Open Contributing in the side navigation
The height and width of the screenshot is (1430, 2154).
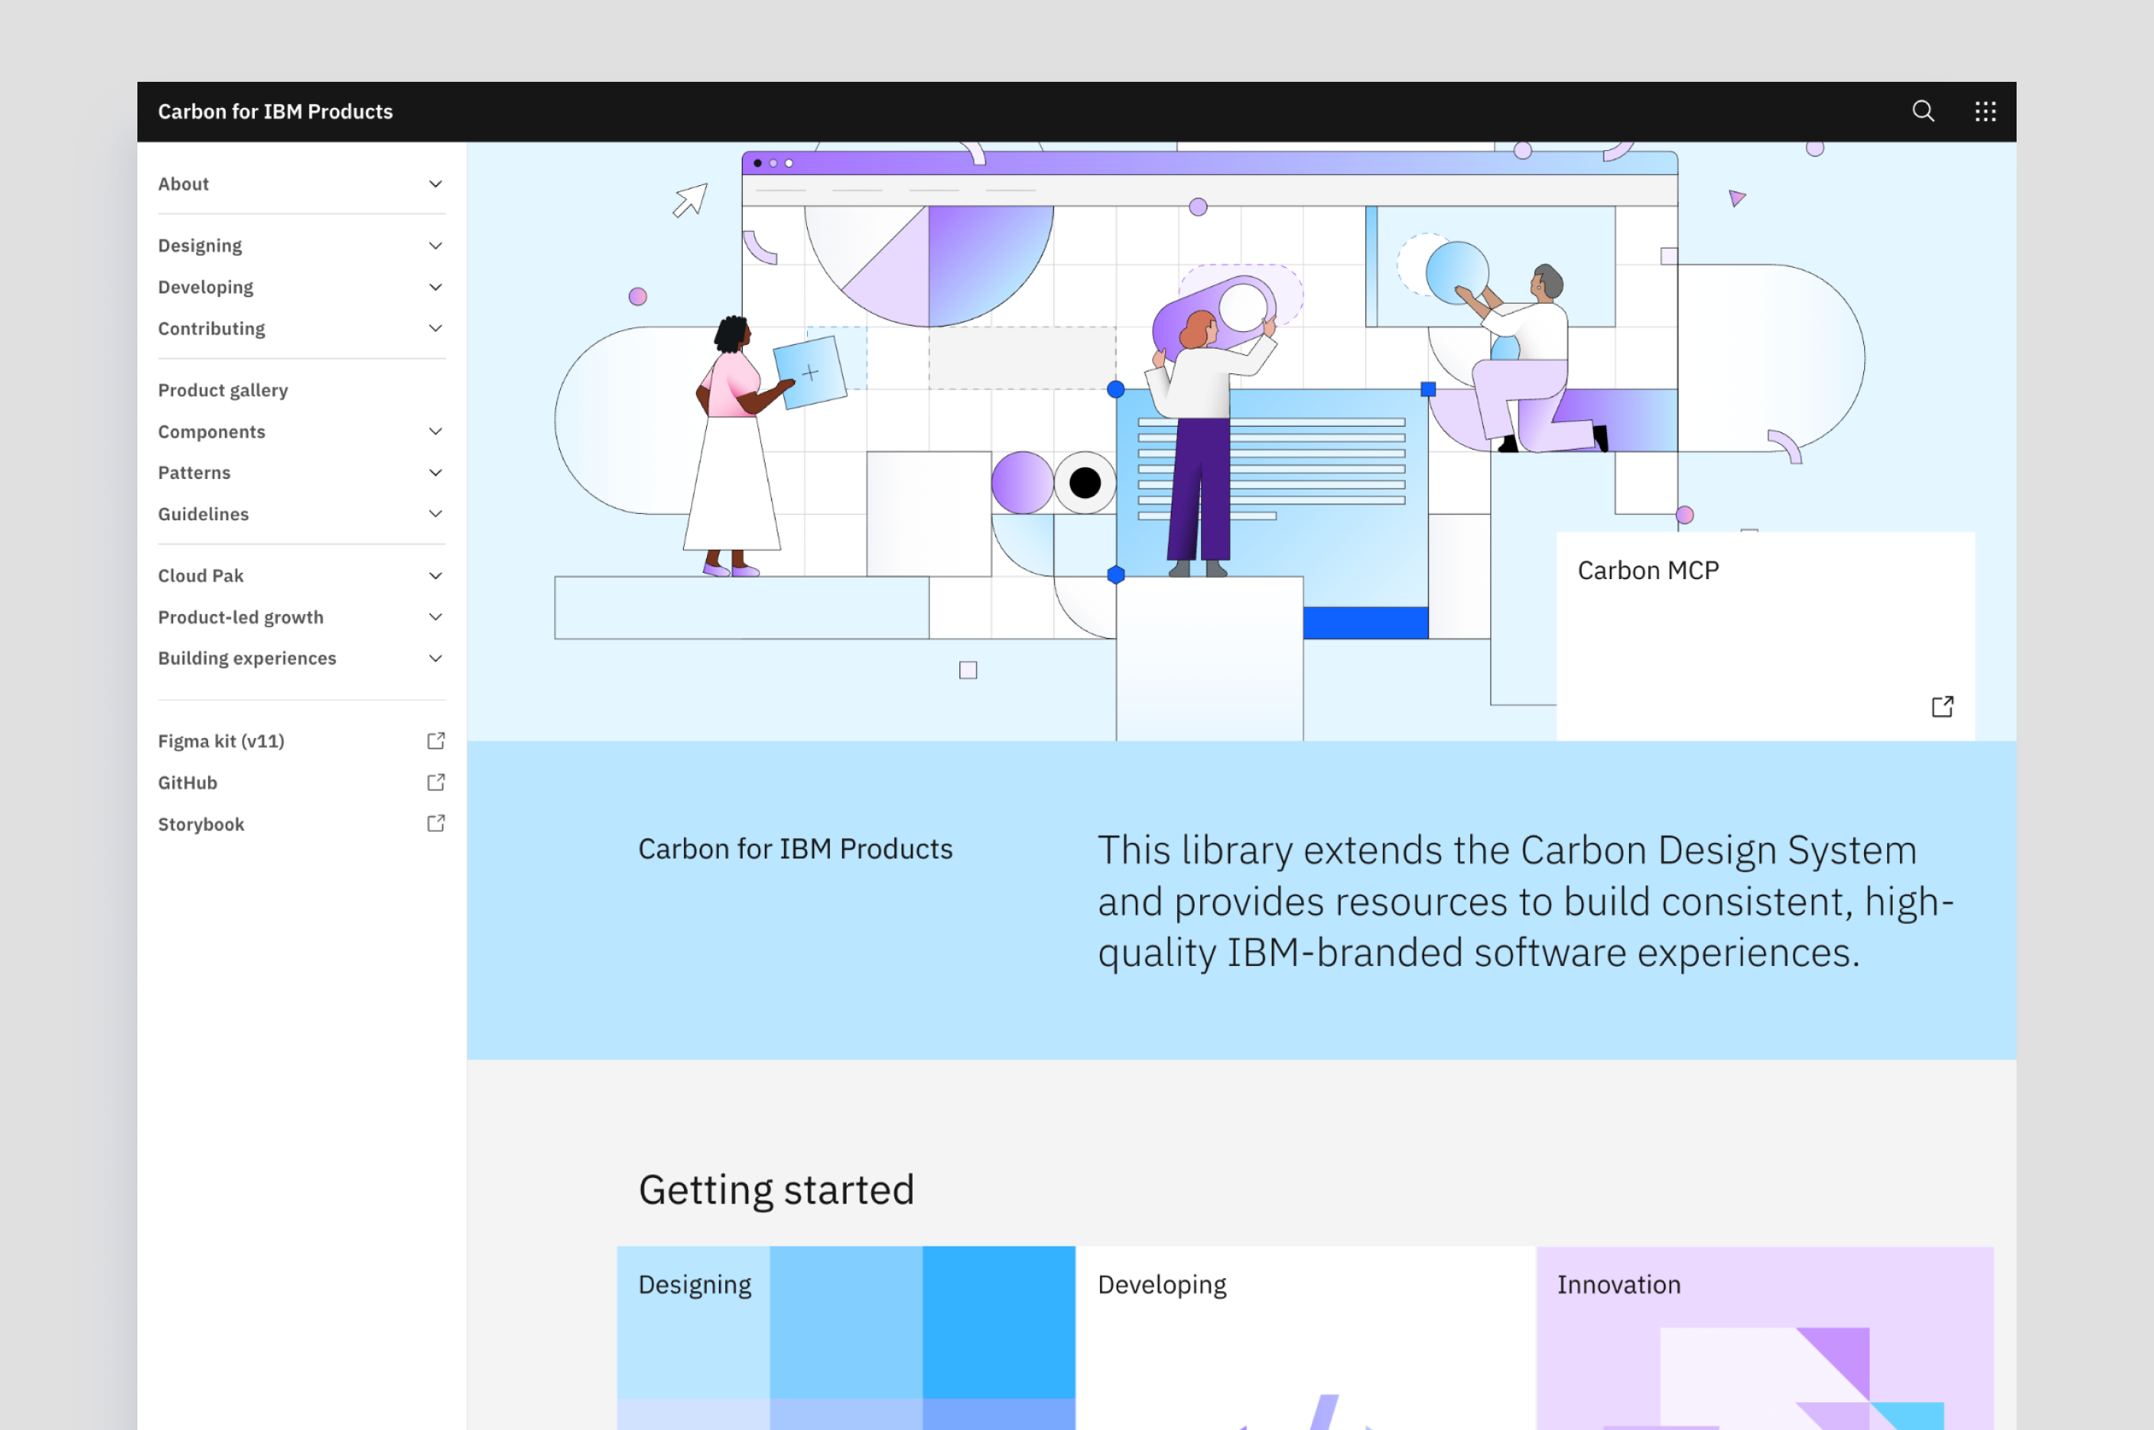coord(302,328)
